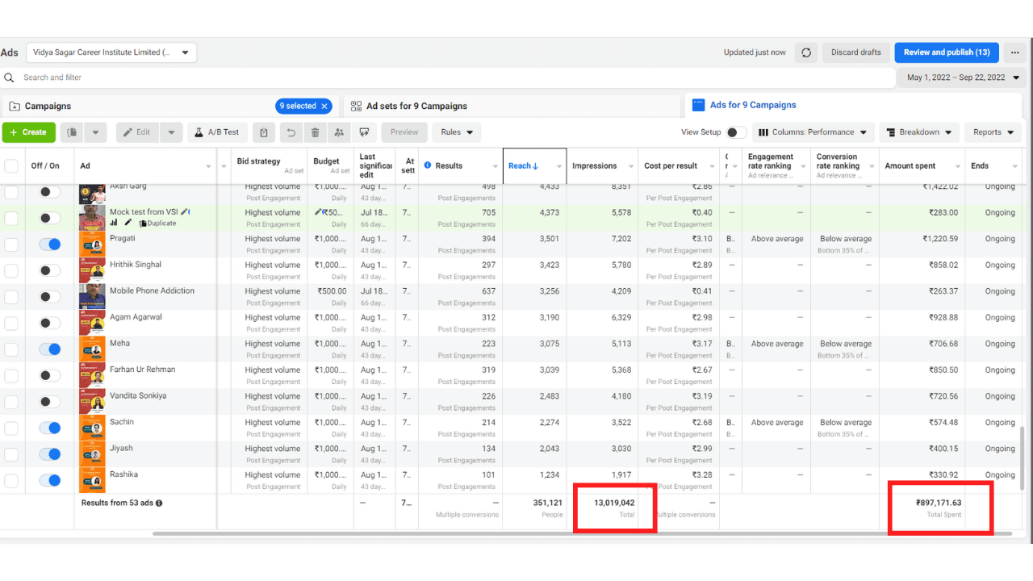Switch to the Campaigns tab
1033x581 pixels.
169,106
